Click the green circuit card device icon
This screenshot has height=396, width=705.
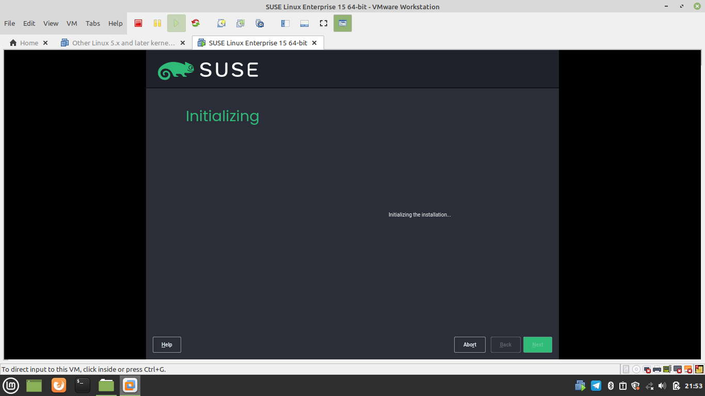click(667, 369)
